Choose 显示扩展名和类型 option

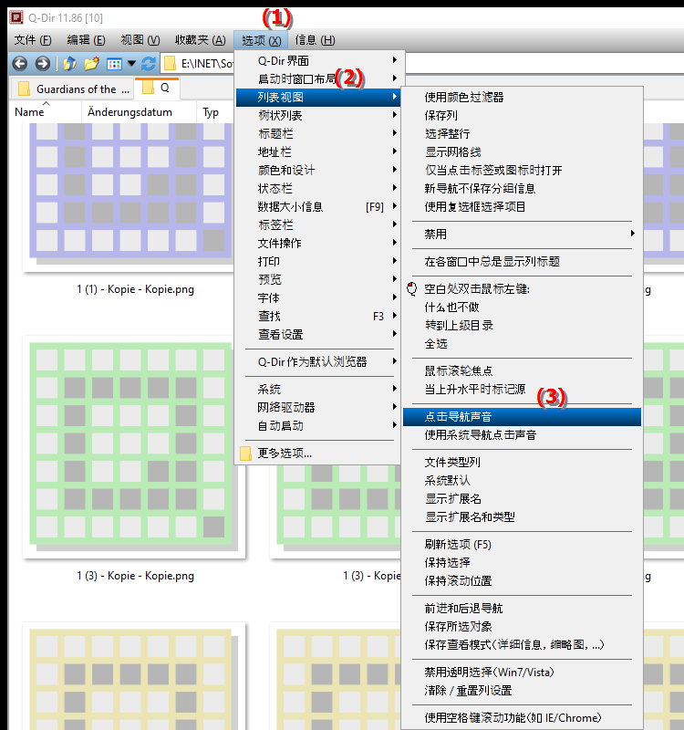click(x=522, y=516)
